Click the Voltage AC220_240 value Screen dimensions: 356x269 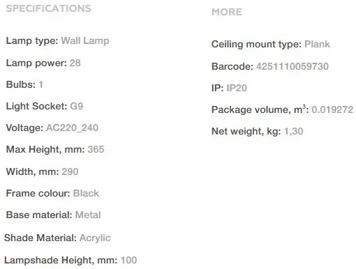click(x=72, y=128)
